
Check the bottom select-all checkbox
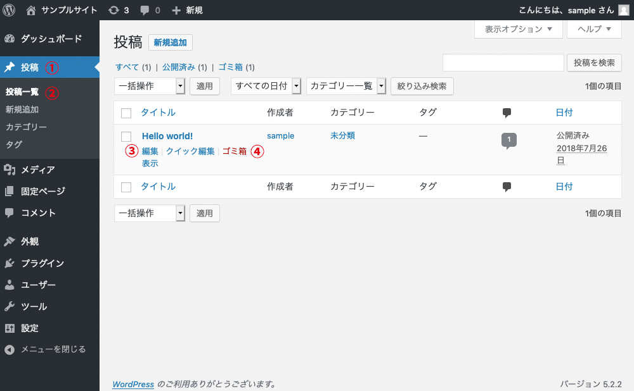pyautogui.click(x=126, y=186)
